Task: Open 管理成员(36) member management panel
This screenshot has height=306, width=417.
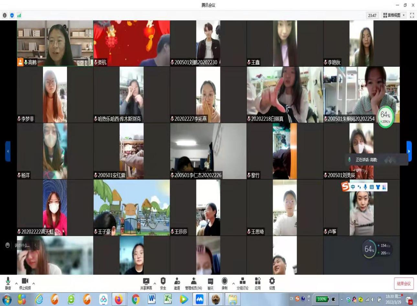Action: [193, 283]
